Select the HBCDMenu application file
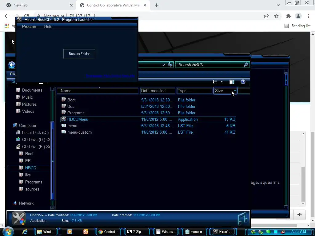This screenshot has width=315, height=236. pos(148,119)
